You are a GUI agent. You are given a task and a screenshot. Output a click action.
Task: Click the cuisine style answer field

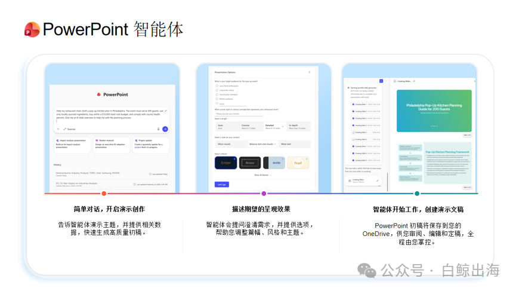(239, 114)
